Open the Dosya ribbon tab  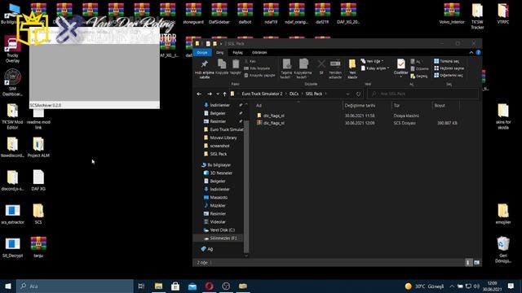tap(202, 52)
